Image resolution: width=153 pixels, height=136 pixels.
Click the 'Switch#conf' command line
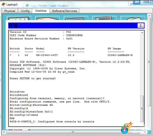[19, 95]
